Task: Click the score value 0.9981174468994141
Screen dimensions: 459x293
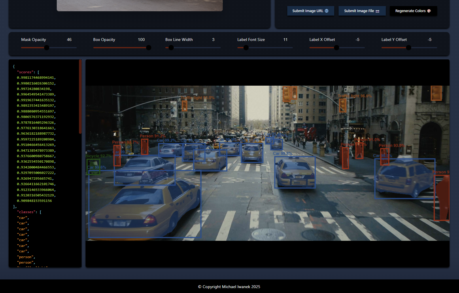Action: coord(36,78)
